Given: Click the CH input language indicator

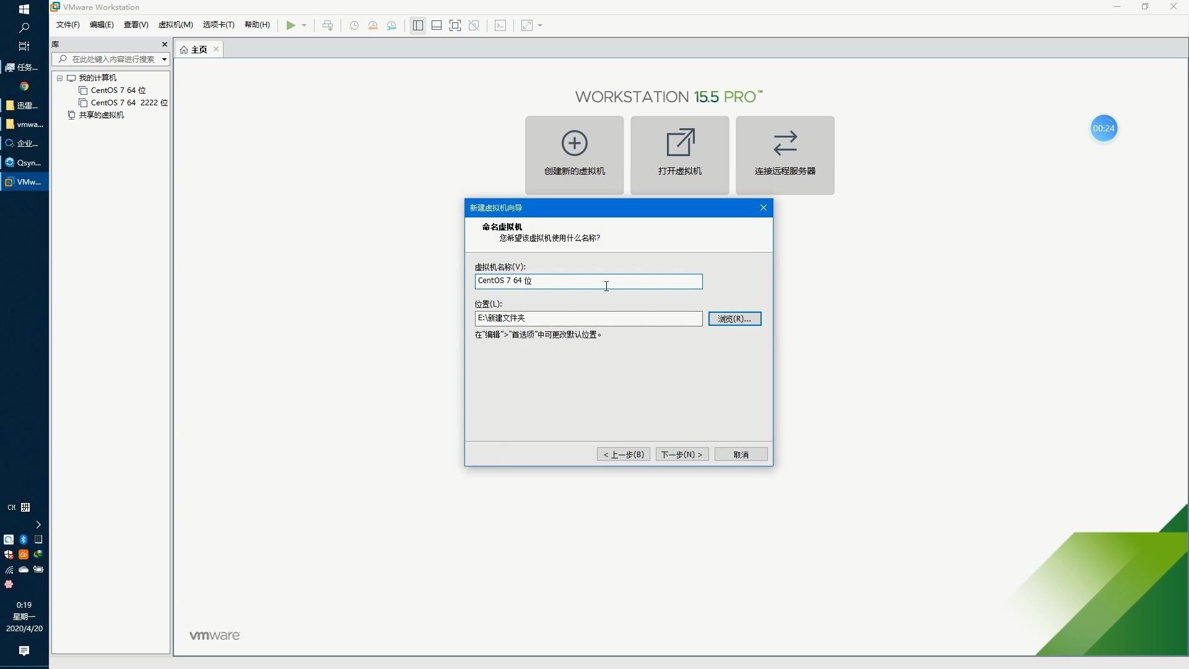Looking at the screenshot, I should point(11,507).
